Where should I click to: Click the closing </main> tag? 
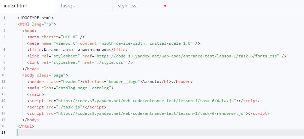pyautogui.click(x=36, y=94)
